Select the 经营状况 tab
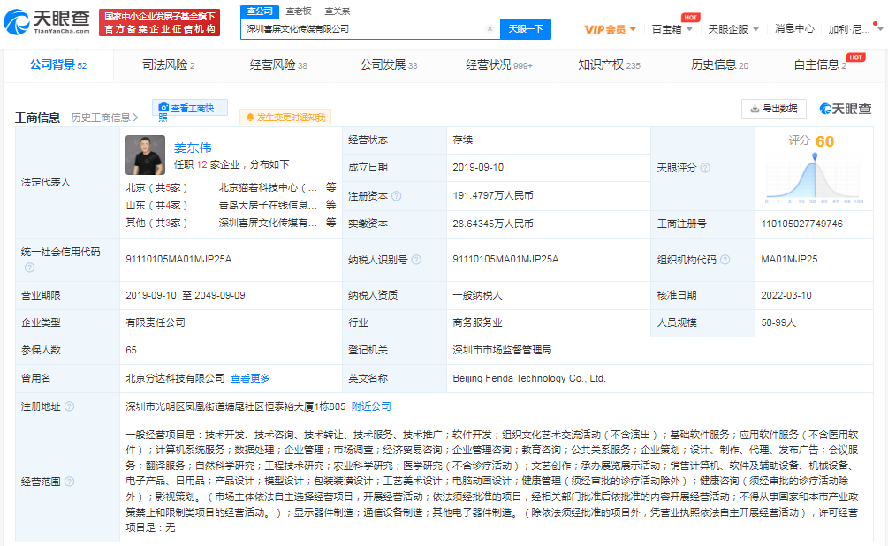888x546 pixels. pos(499,65)
